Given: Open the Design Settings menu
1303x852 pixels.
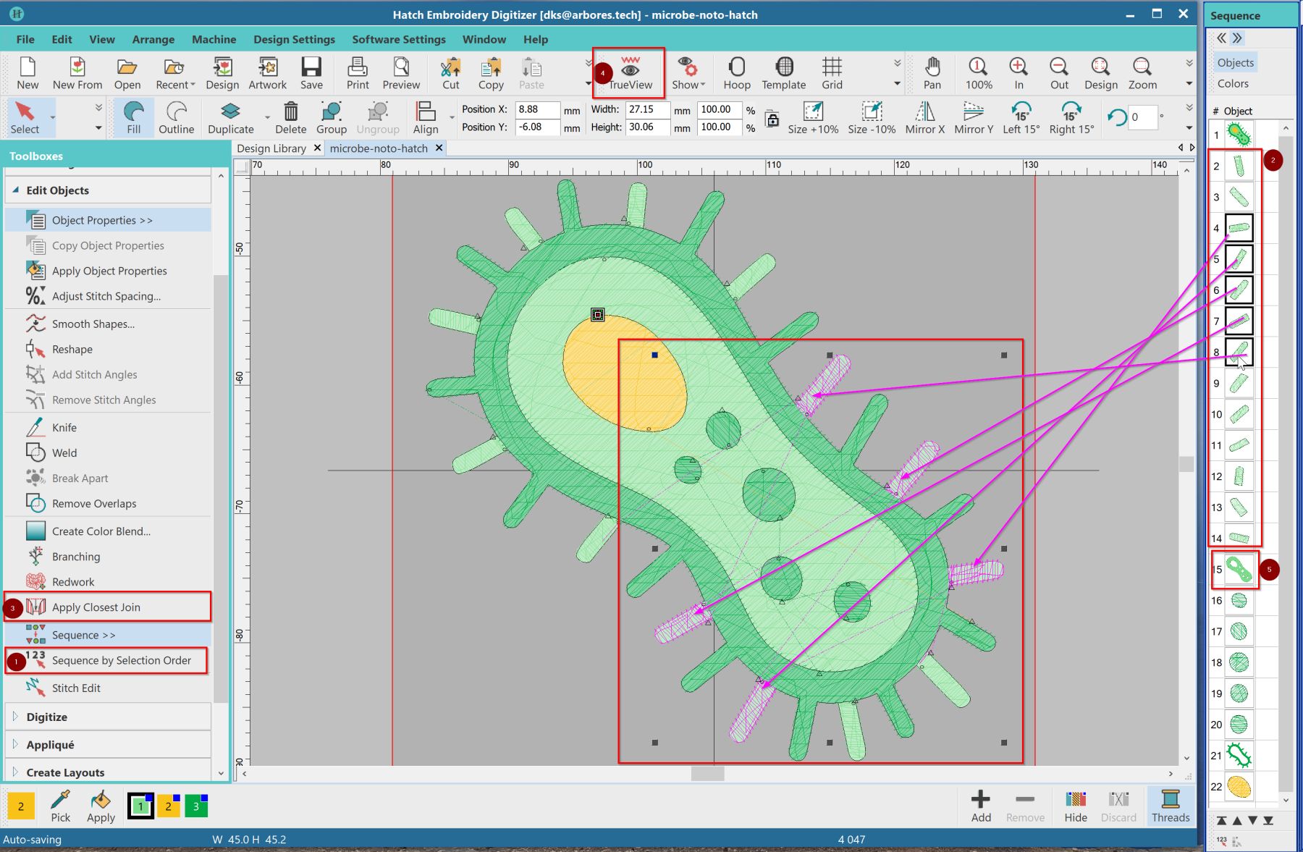Looking at the screenshot, I should tap(294, 39).
